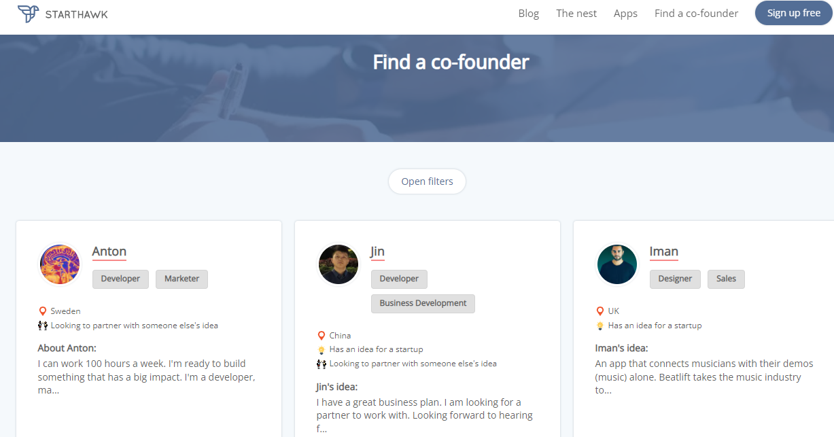Viewport: 834px width, 437px height.
Task: Click the UK location pin on Iman's card
Action: 600,311
